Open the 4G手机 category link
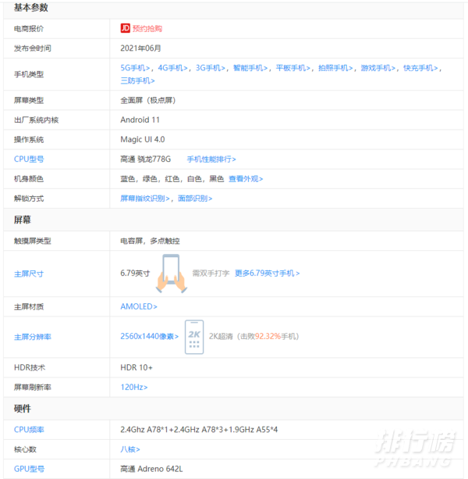Viewport: 468px width, 479px height. point(172,68)
